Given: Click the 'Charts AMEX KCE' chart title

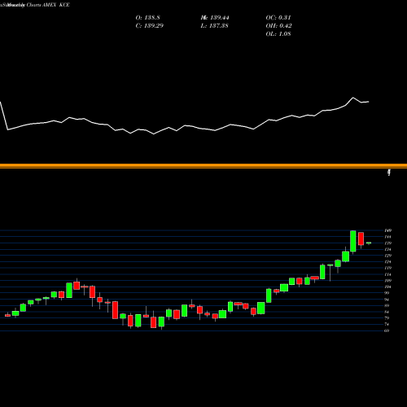Looking at the screenshot, I should 48,5.
